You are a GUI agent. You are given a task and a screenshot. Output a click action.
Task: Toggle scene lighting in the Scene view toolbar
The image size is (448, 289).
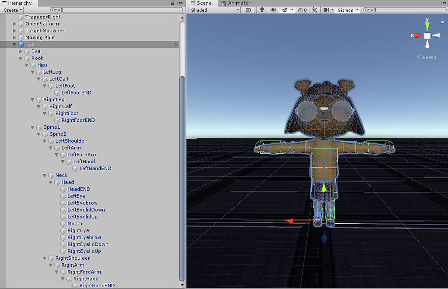tap(262, 10)
